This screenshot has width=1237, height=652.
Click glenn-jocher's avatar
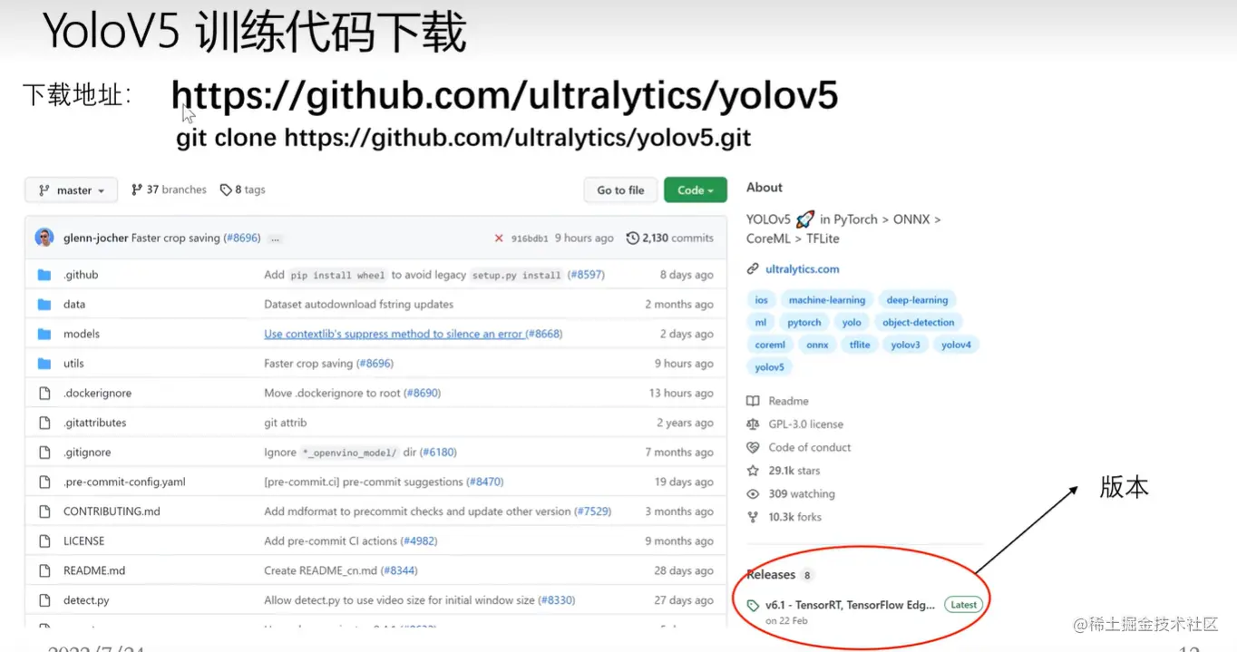tap(44, 238)
